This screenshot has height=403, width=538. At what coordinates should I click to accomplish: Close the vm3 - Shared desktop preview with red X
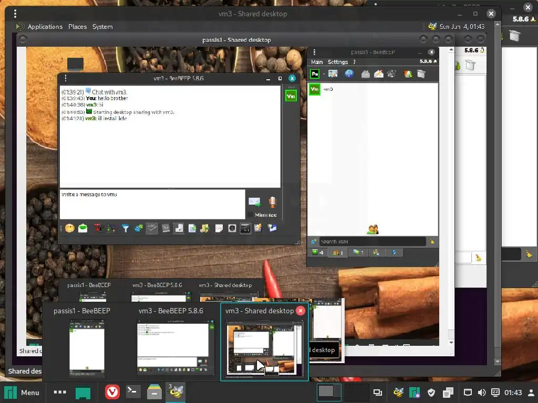[300, 311]
